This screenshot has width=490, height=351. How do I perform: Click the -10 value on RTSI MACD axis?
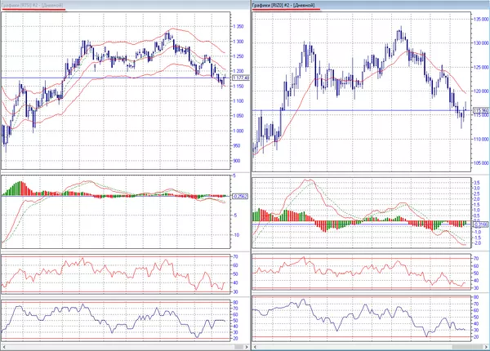pyautogui.click(x=236, y=235)
